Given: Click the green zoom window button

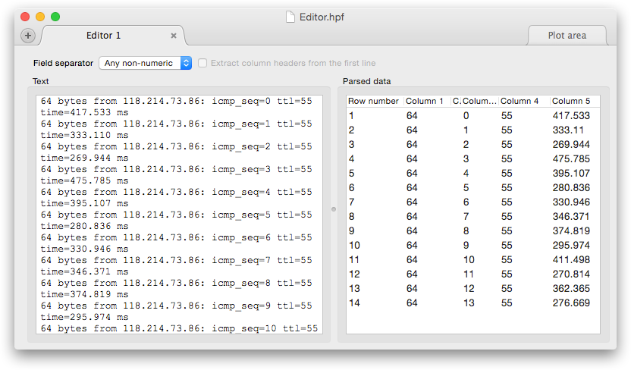Looking at the screenshot, I should (55, 16).
